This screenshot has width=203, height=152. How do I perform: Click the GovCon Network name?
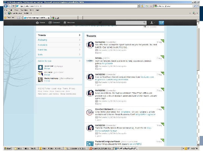pyautogui.click(x=104, y=109)
